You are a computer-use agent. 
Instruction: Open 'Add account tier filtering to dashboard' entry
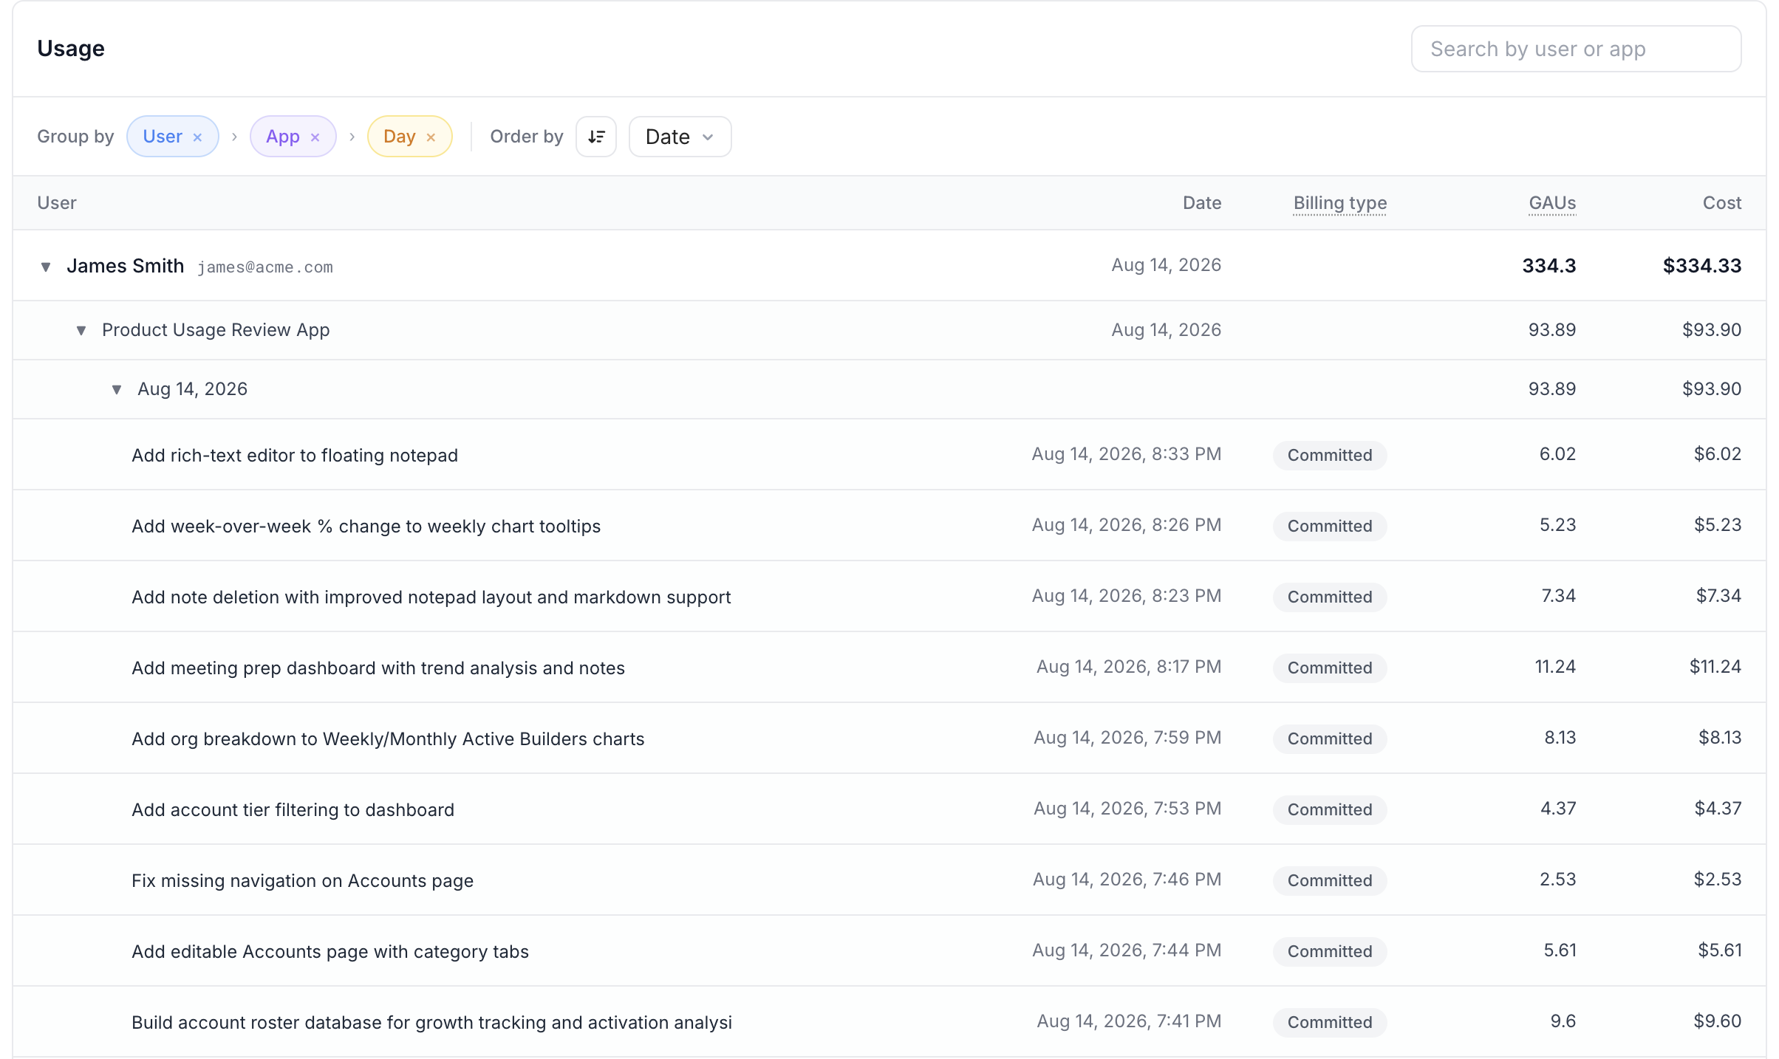(x=293, y=810)
